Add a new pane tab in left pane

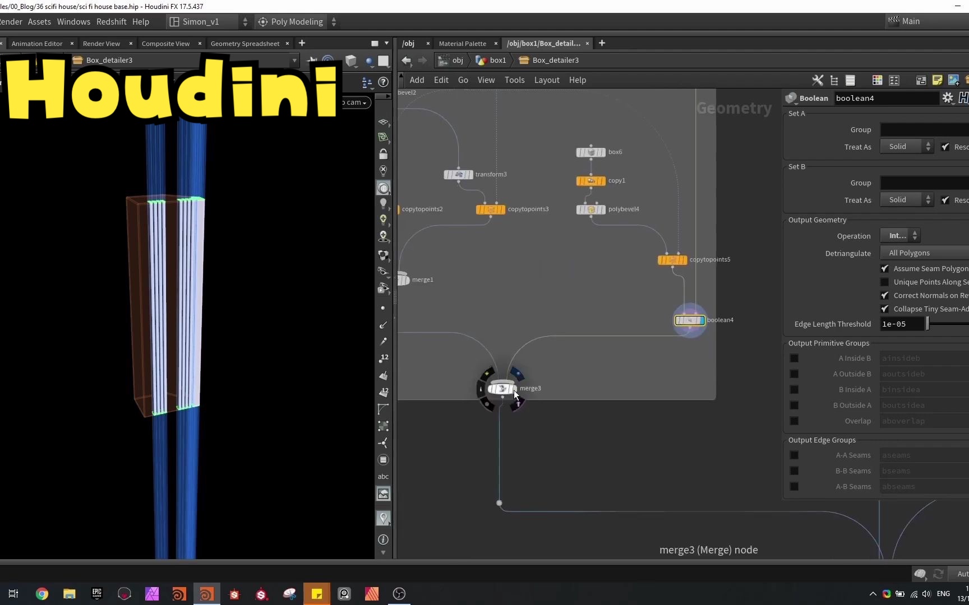point(302,43)
